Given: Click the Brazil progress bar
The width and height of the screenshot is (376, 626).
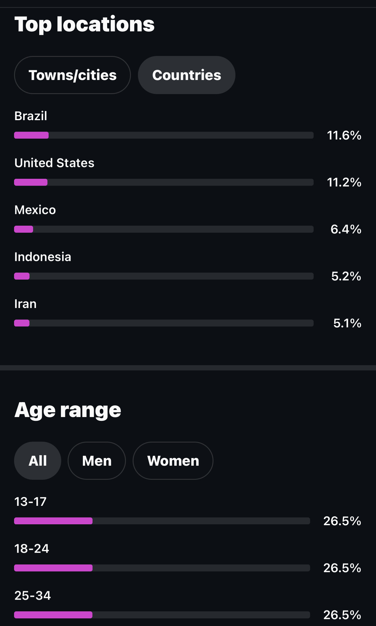Looking at the screenshot, I should pos(164,135).
